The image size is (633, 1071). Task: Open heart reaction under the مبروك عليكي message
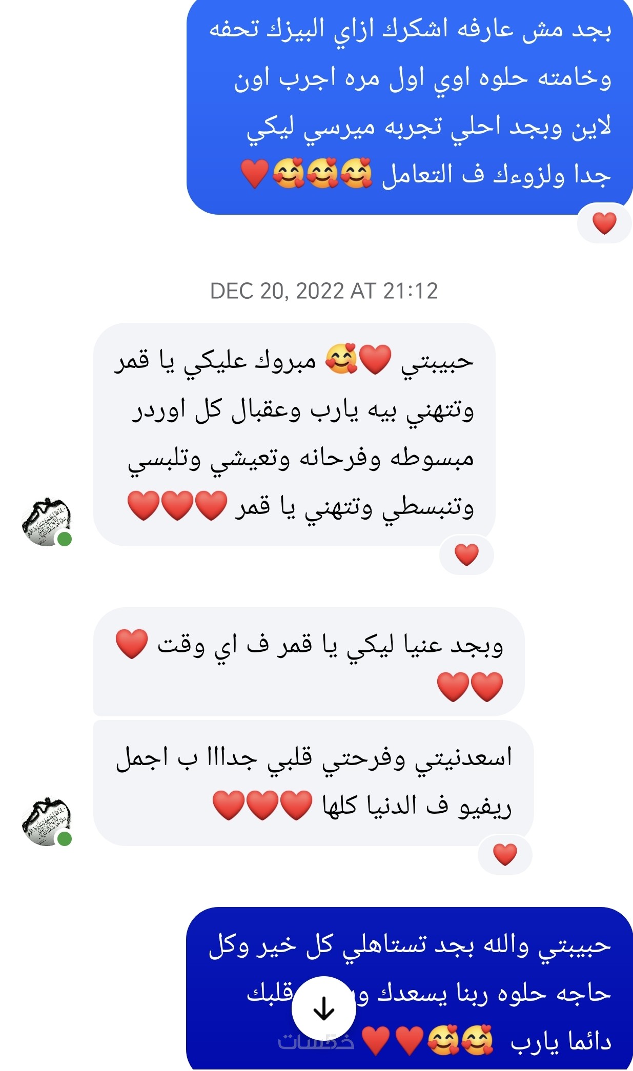click(x=466, y=554)
